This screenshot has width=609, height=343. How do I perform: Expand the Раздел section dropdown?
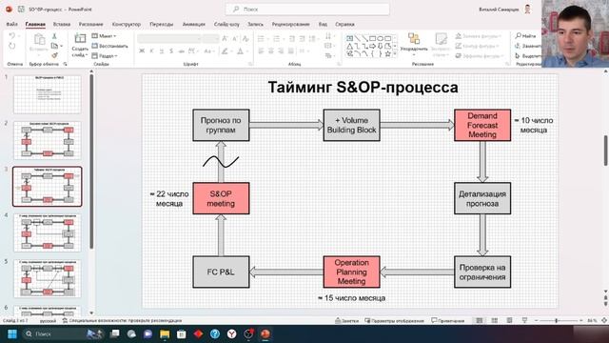(x=105, y=56)
